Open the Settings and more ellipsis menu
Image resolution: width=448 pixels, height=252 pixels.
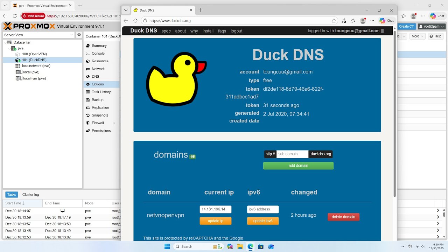pos(372,21)
